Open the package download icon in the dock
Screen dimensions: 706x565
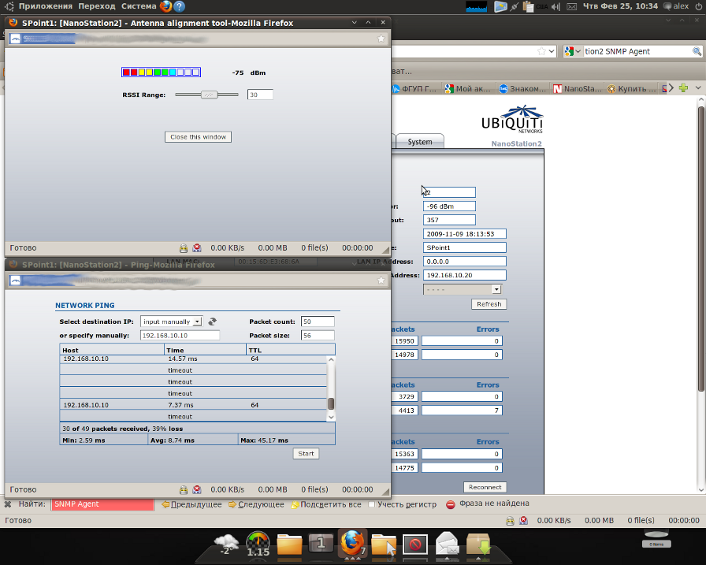478,544
